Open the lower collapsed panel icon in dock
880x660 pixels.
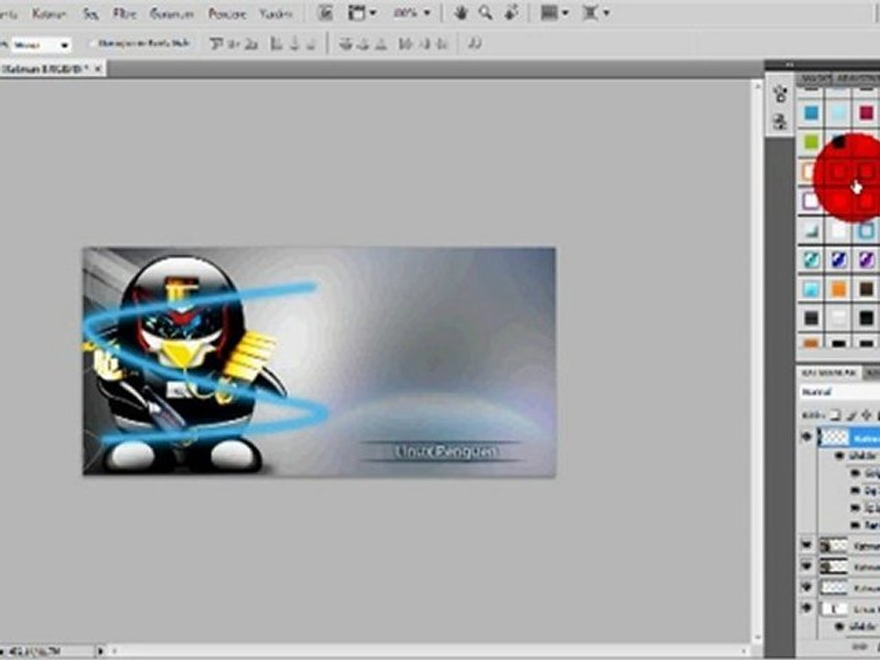coord(779,121)
